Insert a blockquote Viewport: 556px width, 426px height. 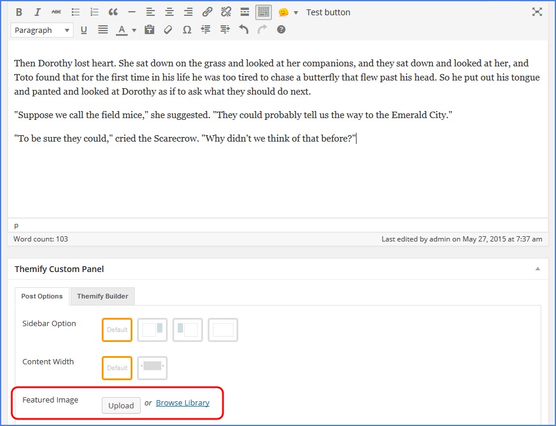tap(113, 12)
